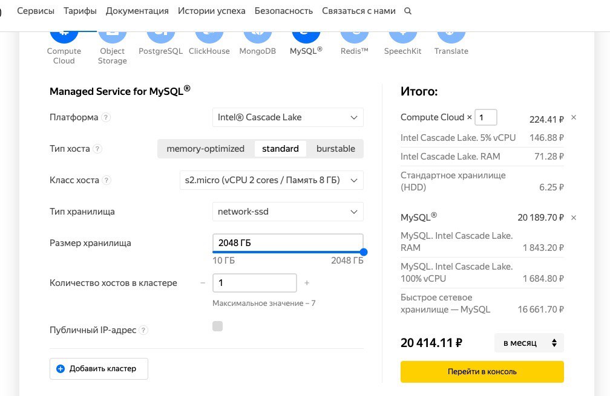Click the Перейти в консоль button
This screenshot has height=396, width=610.
click(x=482, y=372)
